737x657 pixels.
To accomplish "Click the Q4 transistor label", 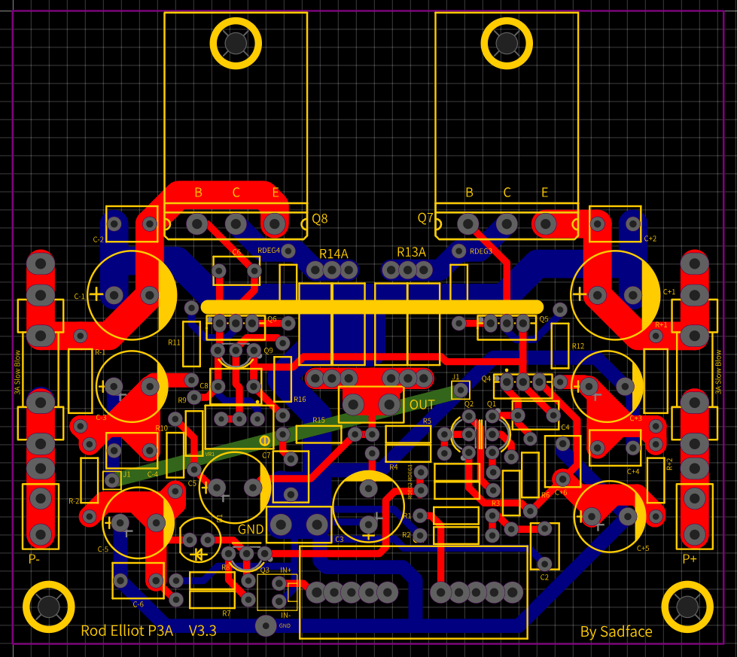I will 486,379.
